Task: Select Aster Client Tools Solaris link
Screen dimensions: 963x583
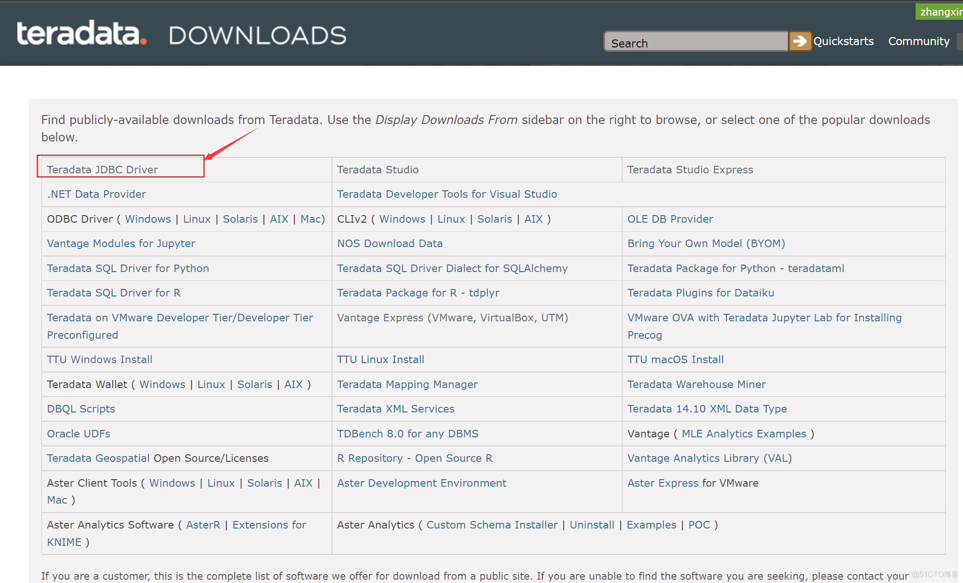Action: tap(265, 483)
